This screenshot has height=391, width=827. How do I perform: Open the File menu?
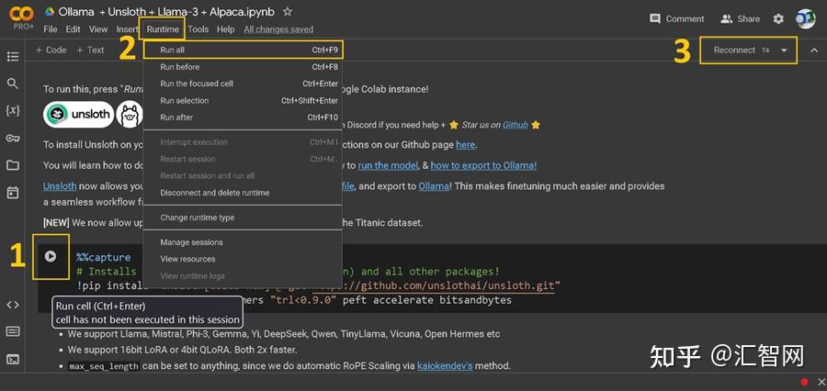tap(51, 29)
